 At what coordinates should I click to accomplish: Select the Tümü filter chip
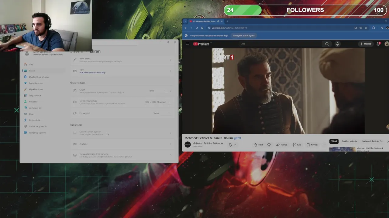pyautogui.click(x=334, y=141)
